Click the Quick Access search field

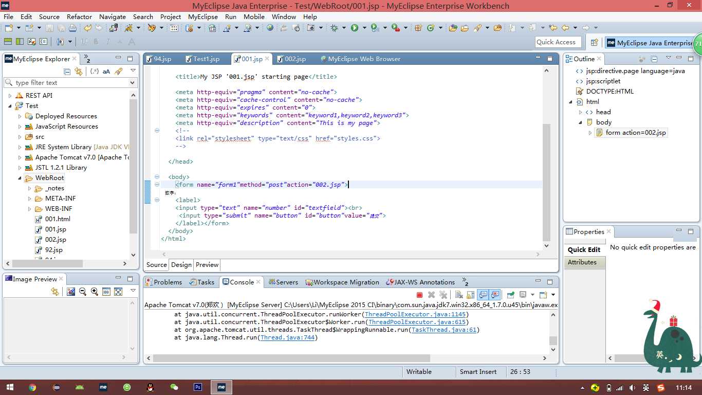point(558,42)
